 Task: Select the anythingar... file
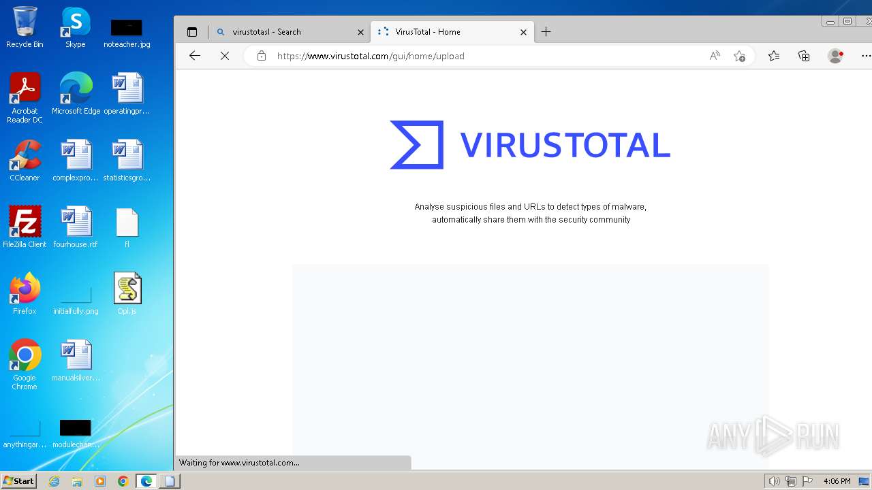(25, 434)
